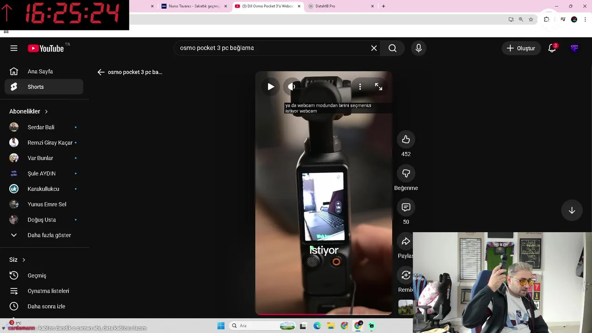The image size is (592, 333).
Task: Open Ana Sayfa in the sidebar
Action: pyautogui.click(x=44, y=71)
